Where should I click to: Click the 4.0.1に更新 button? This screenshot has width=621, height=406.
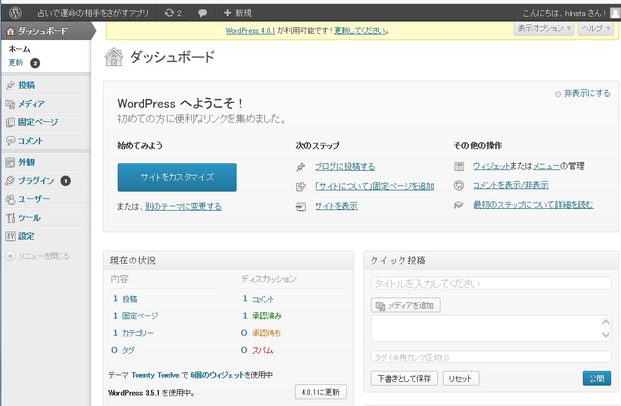[321, 392]
